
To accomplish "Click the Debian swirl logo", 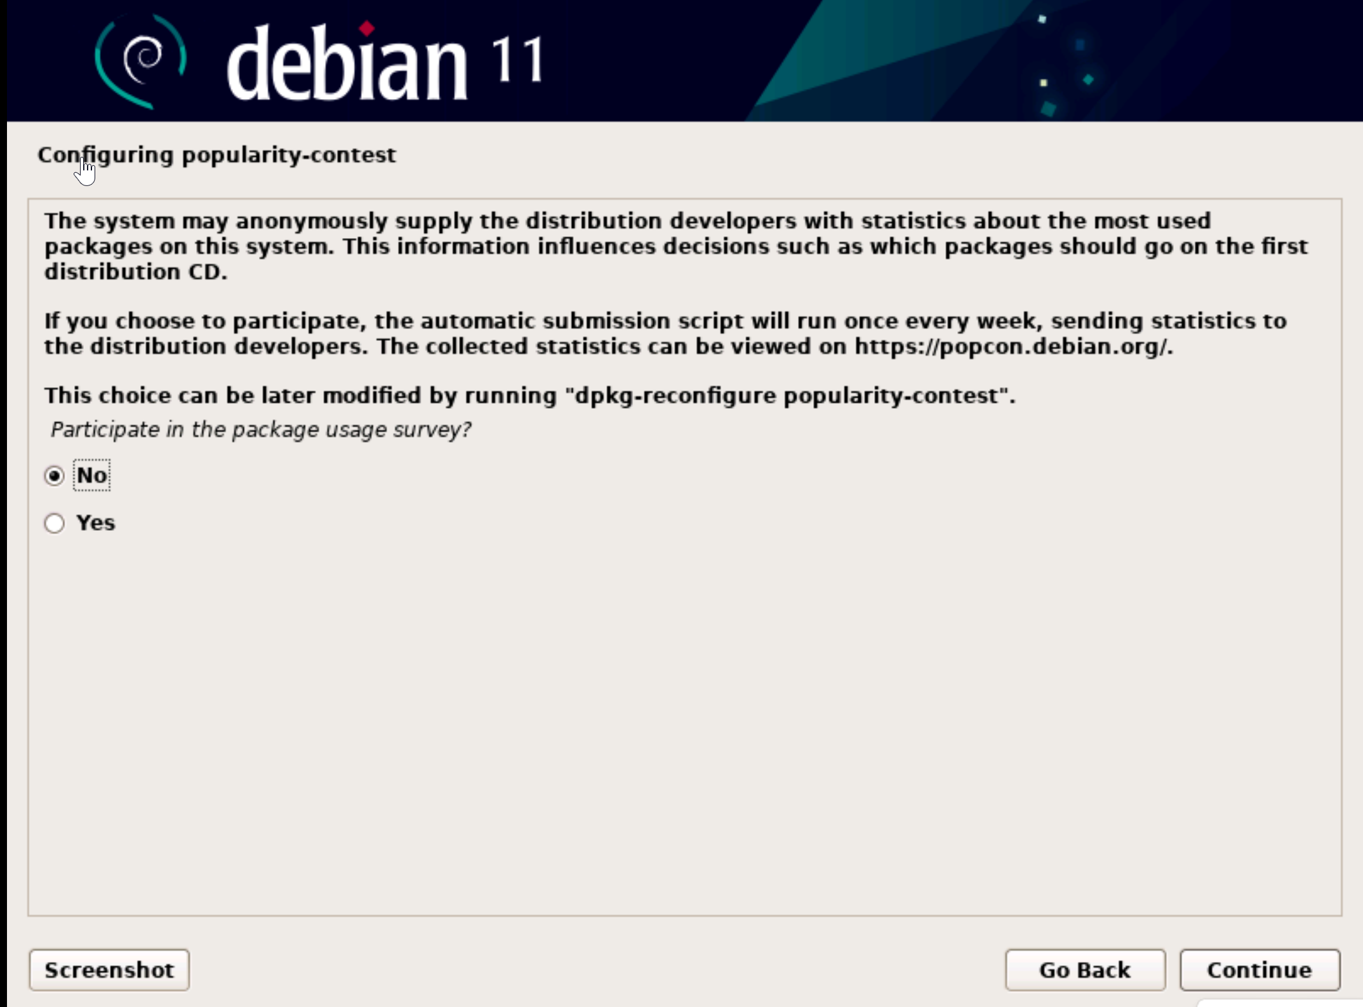I will click(x=140, y=61).
